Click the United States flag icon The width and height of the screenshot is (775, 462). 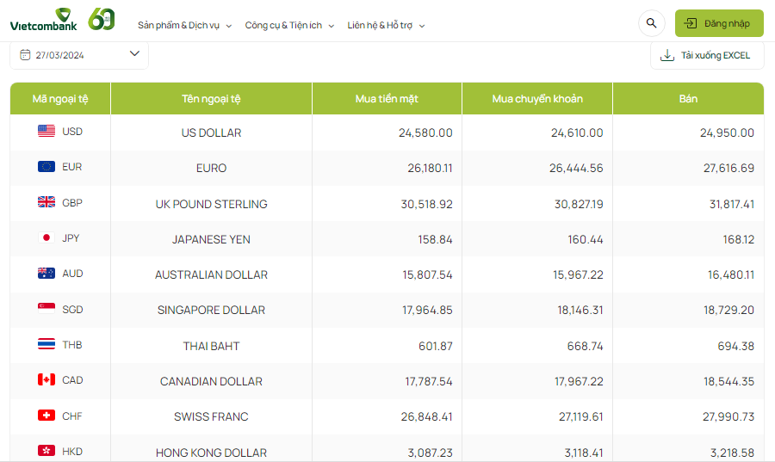(46, 131)
